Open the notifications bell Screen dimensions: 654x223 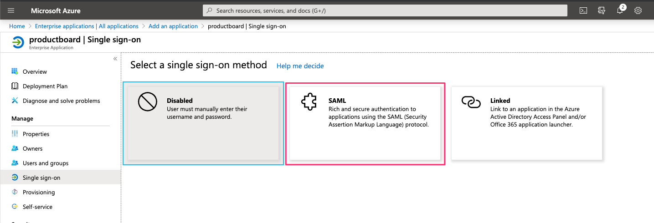620,10
